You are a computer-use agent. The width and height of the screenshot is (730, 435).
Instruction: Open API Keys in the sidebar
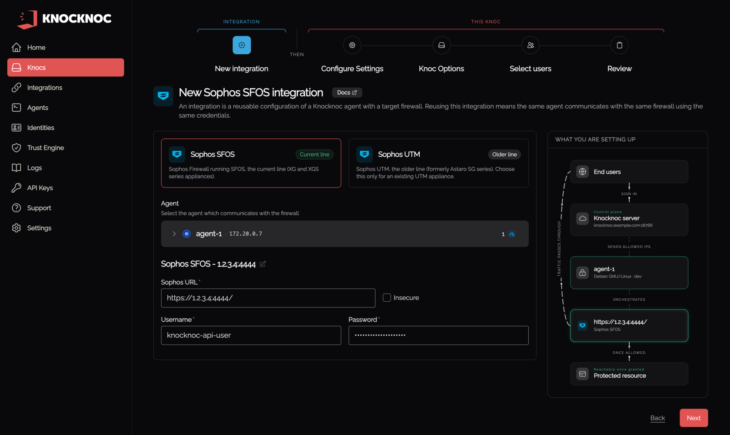(x=66, y=188)
